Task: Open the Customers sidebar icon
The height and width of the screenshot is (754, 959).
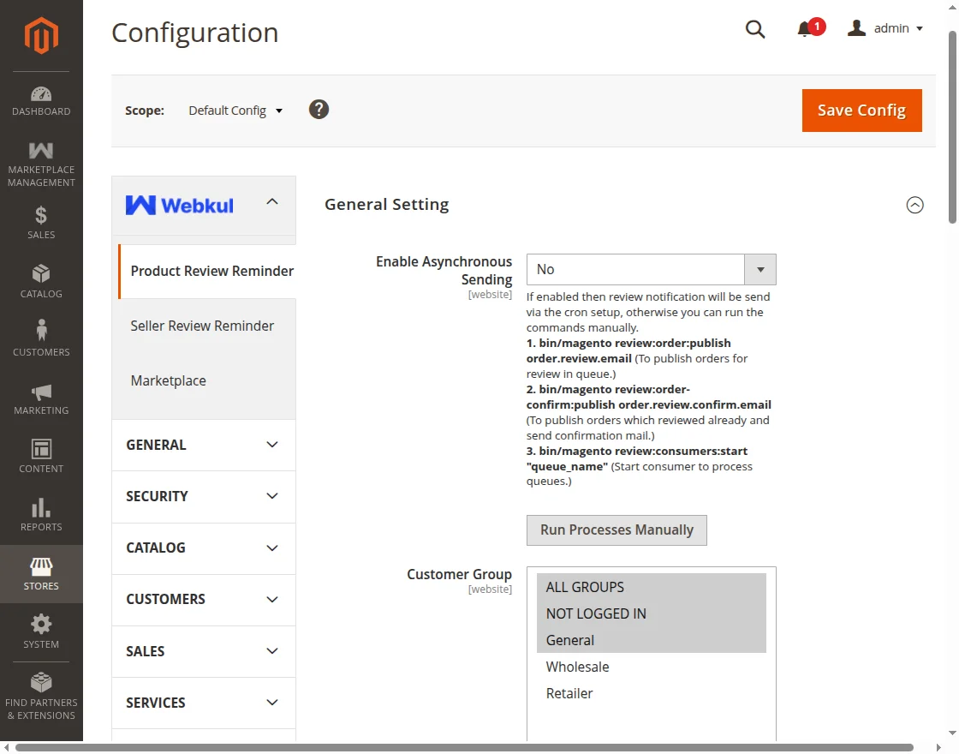Action: (x=41, y=338)
